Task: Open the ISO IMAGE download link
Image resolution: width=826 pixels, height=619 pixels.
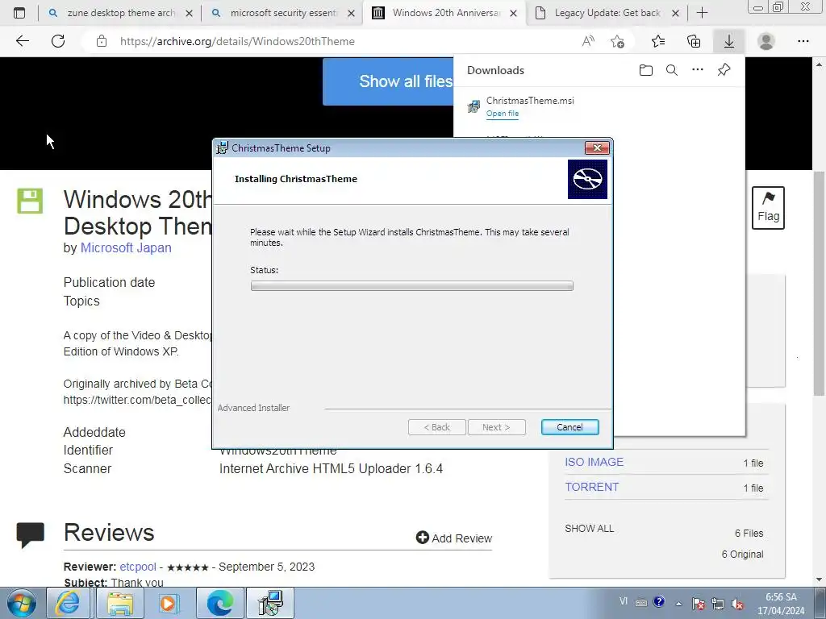Action: 594,462
